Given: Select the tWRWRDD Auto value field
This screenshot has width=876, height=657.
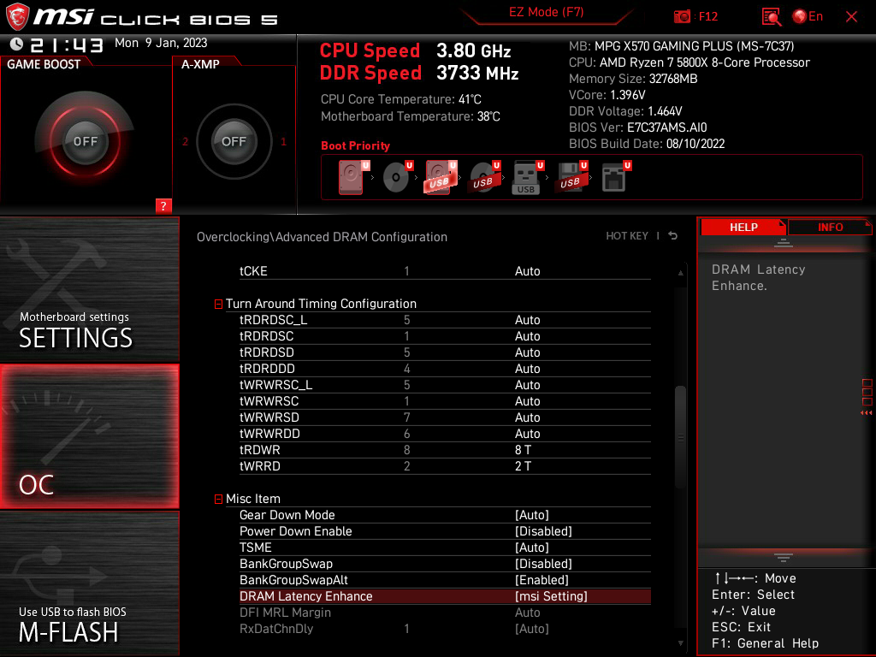Looking at the screenshot, I should pos(527,433).
